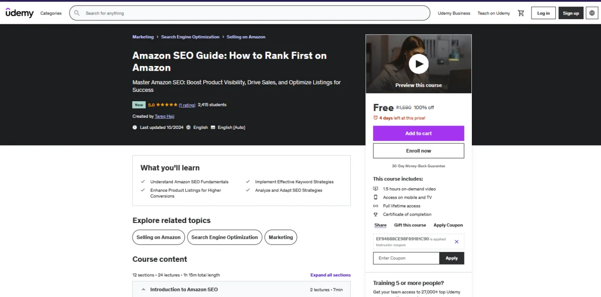Viewport: 601px width, 297px height.
Task: Open the 1 rating link
Action: (x=187, y=105)
